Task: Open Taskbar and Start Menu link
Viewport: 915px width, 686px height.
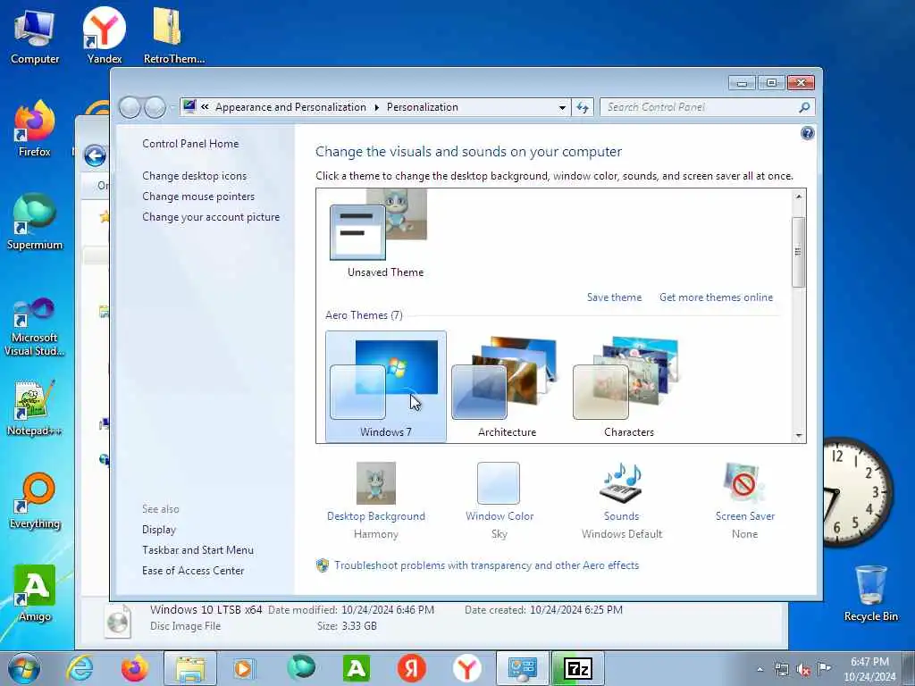Action: (x=197, y=550)
